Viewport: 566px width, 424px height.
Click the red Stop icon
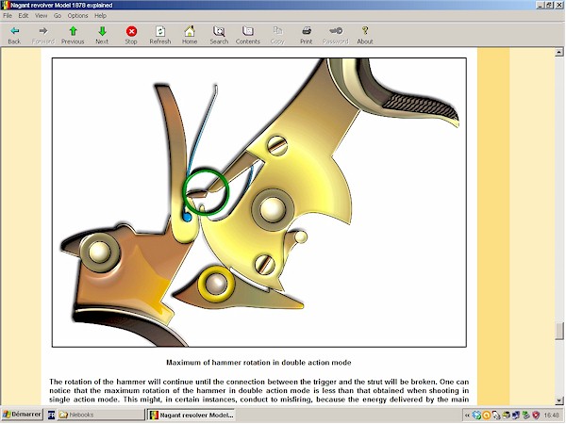tap(131, 36)
